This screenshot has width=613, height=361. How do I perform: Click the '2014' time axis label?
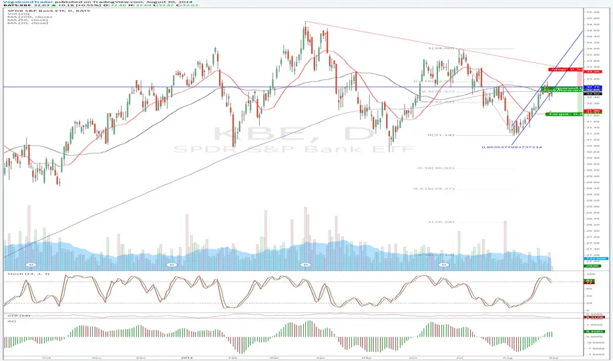(x=187, y=358)
